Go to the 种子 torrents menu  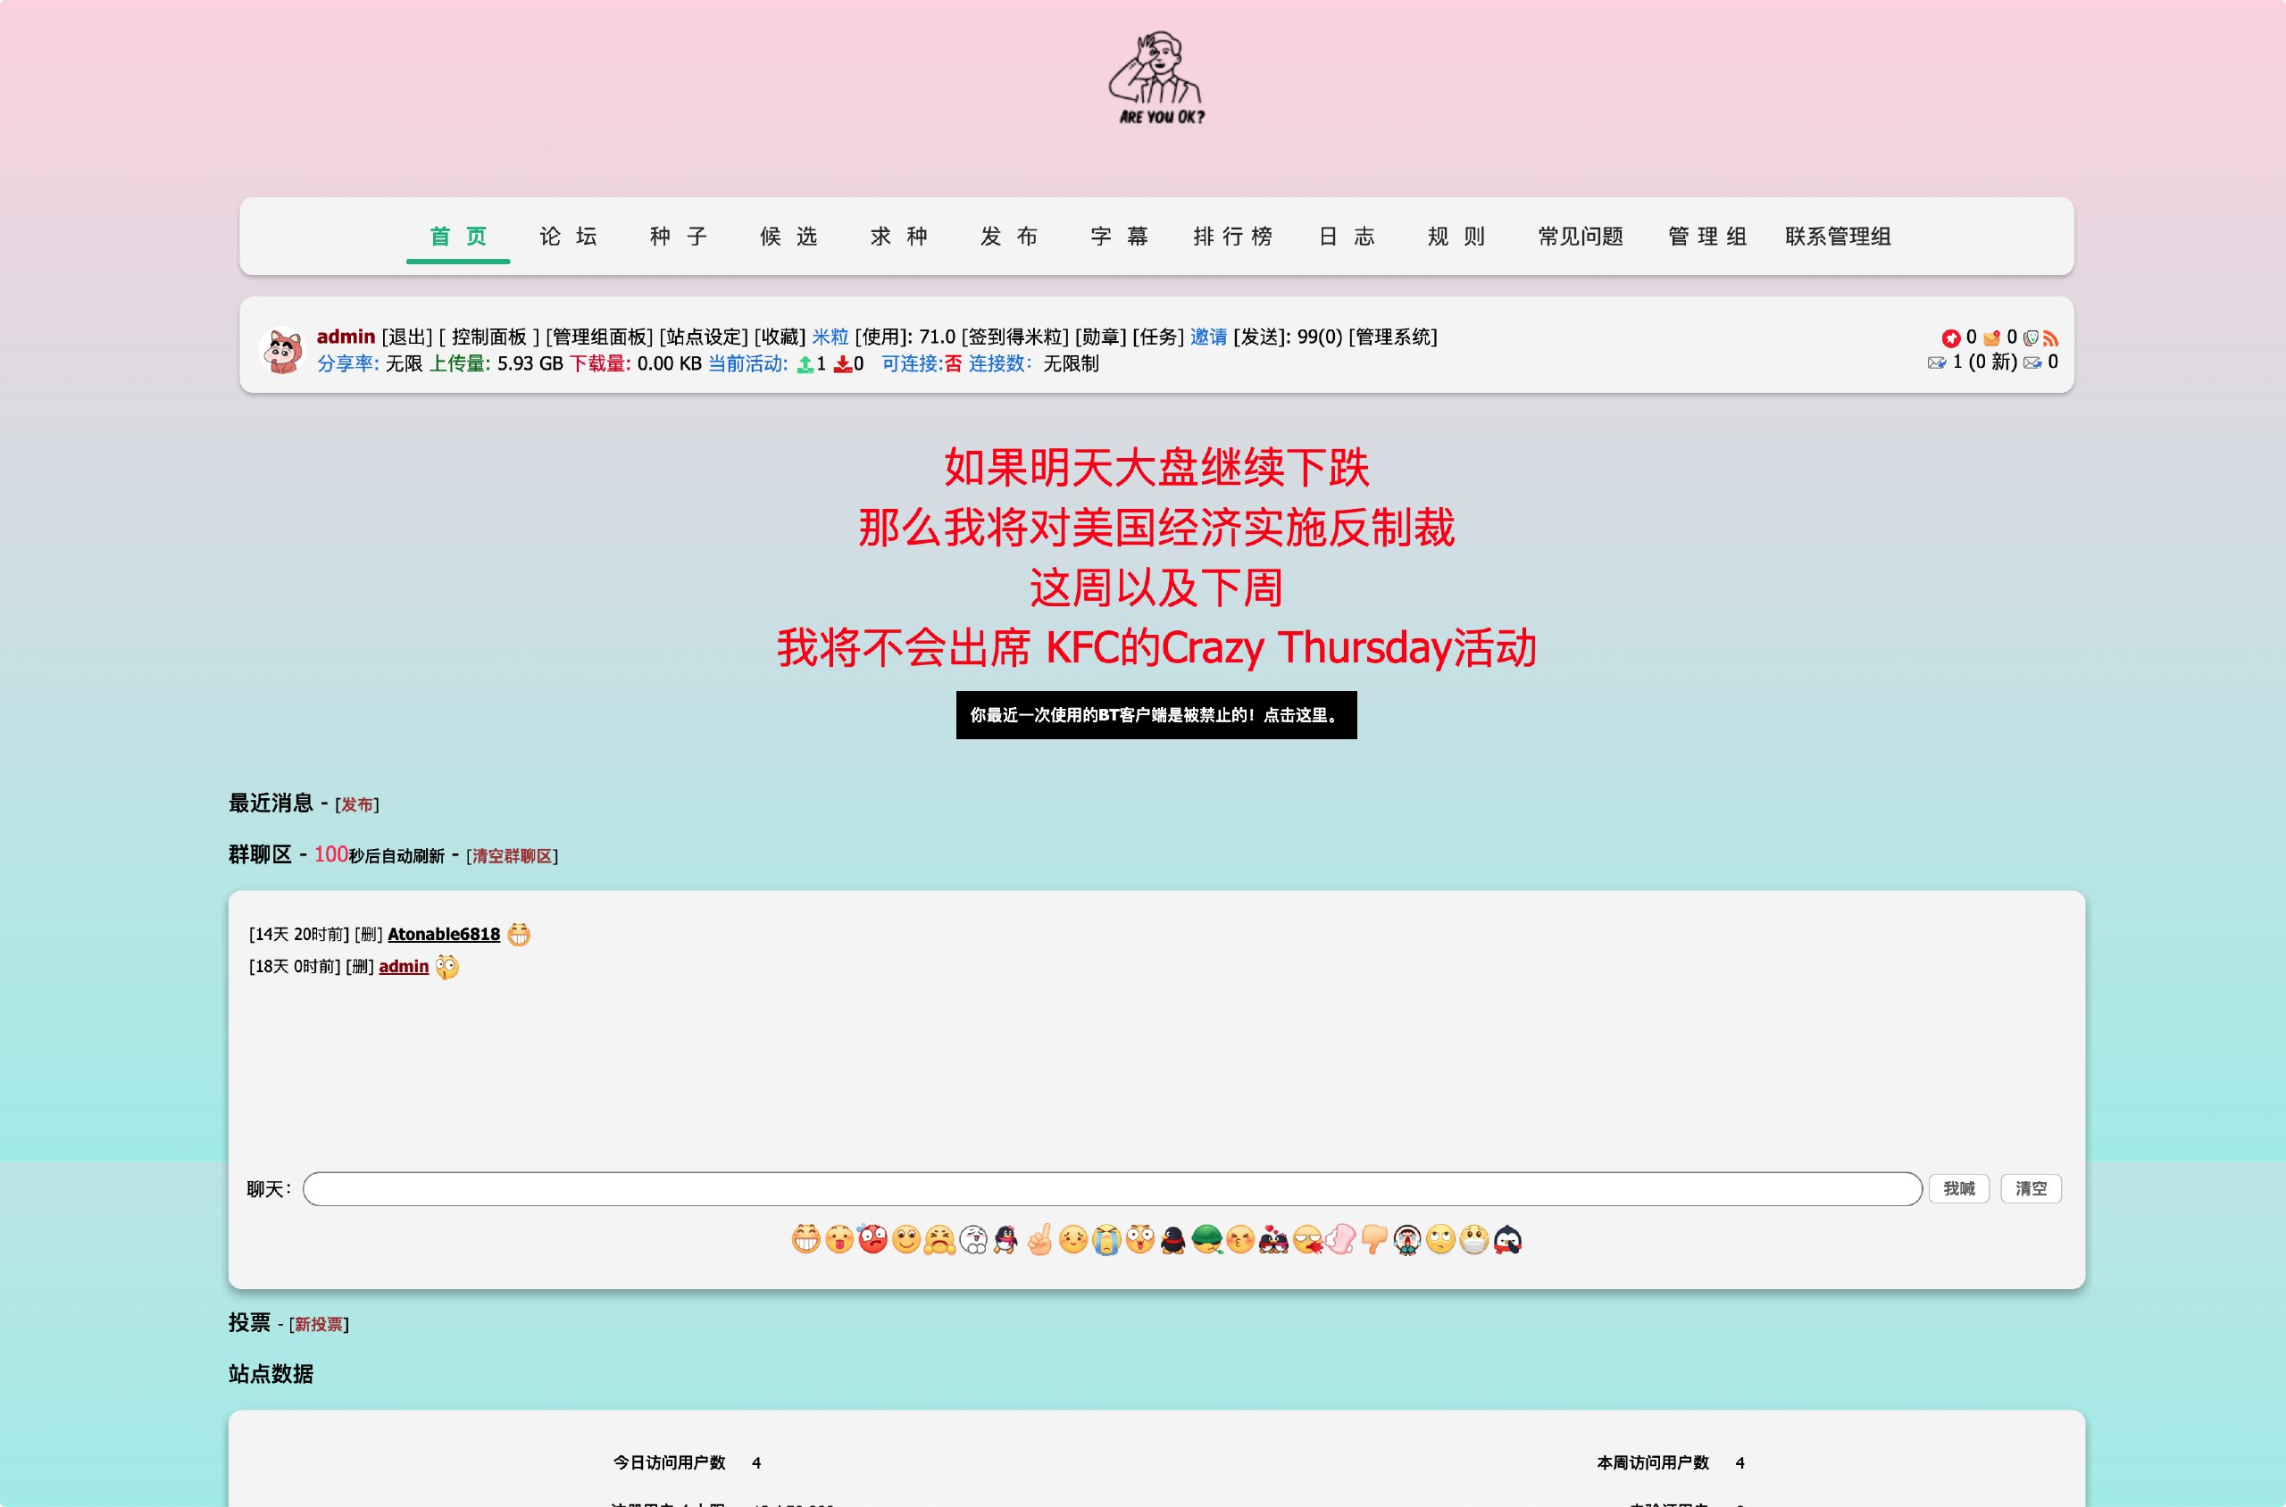pyautogui.click(x=679, y=237)
